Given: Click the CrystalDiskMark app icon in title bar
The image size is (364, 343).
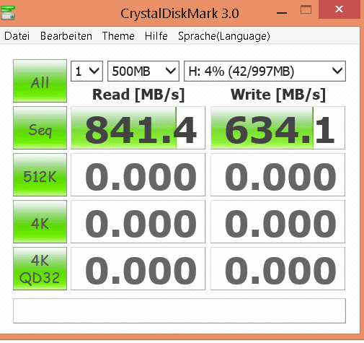Looking at the screenshot, I should (x=8, y=13).
